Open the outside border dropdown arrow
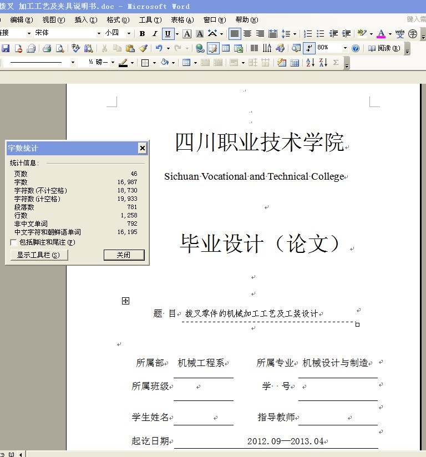Image resolution: width=426 pixels, height=457 pixels. (x=154, y=63)
